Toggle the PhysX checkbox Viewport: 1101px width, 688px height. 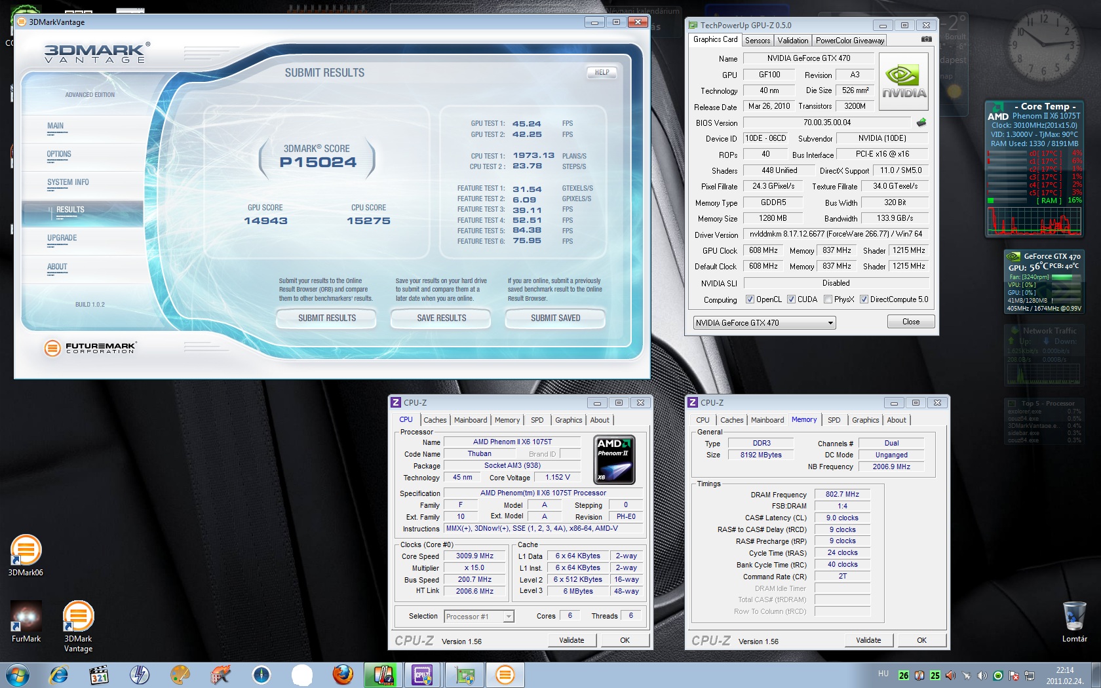click(828, 299)
